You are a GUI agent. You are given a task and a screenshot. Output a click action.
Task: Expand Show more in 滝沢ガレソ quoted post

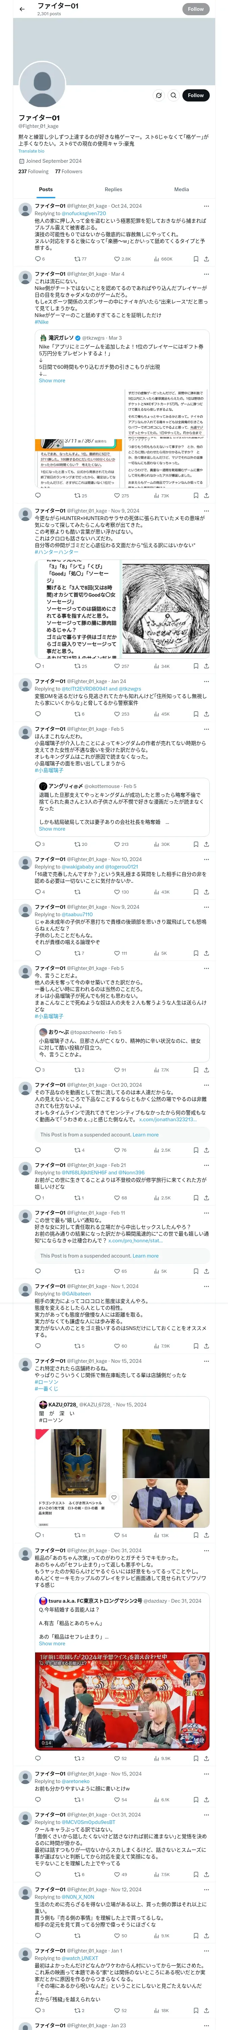point(52,381)
